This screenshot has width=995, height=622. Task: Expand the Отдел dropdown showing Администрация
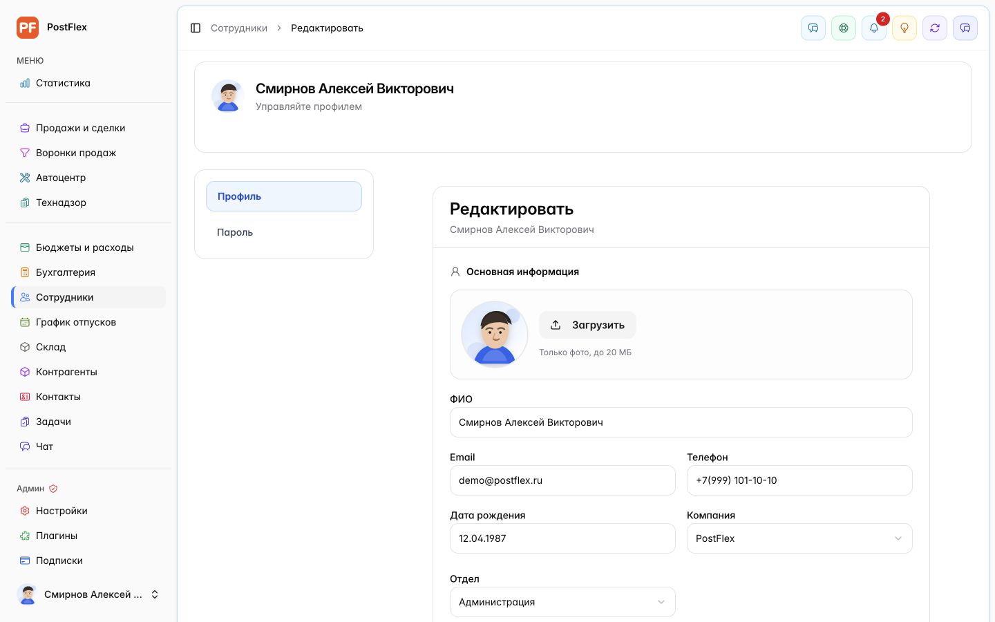tap(562, 602)
